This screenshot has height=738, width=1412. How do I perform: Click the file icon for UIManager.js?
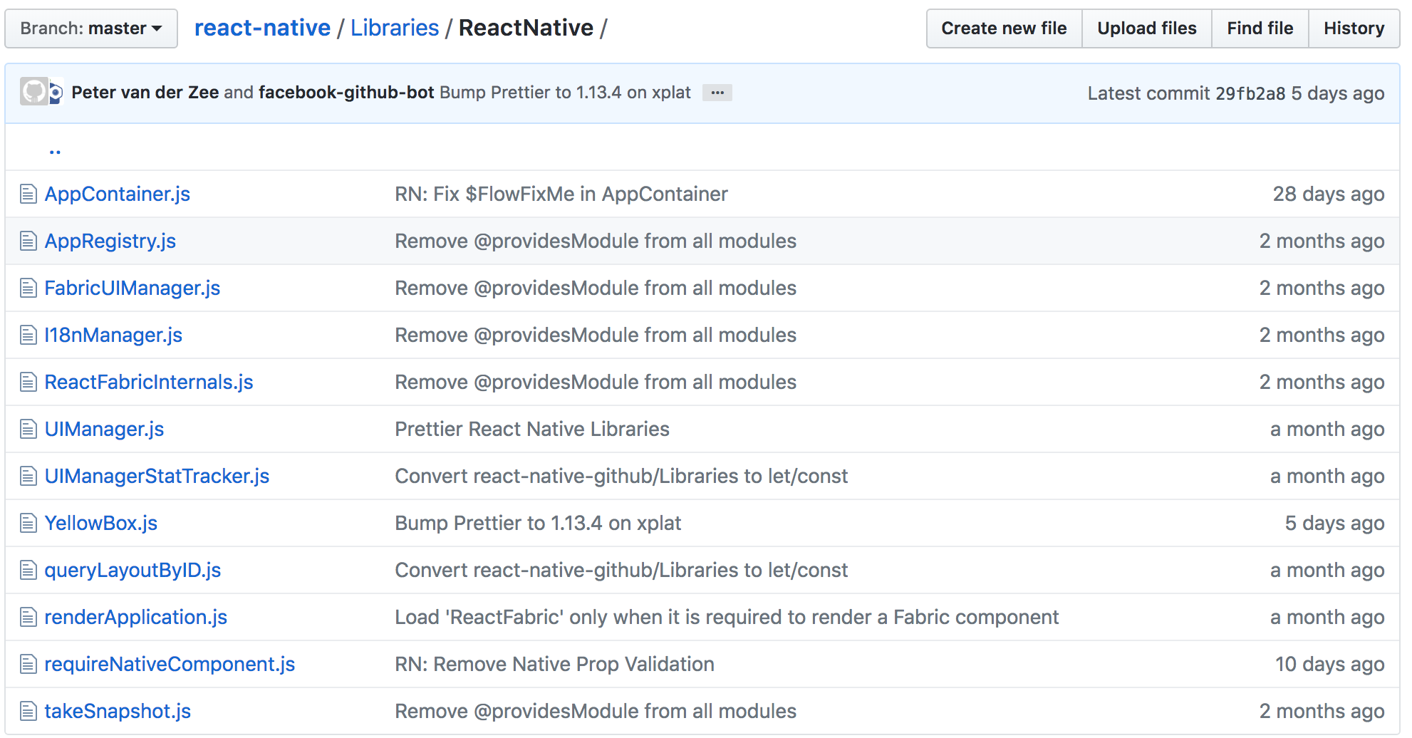[28, 429]
